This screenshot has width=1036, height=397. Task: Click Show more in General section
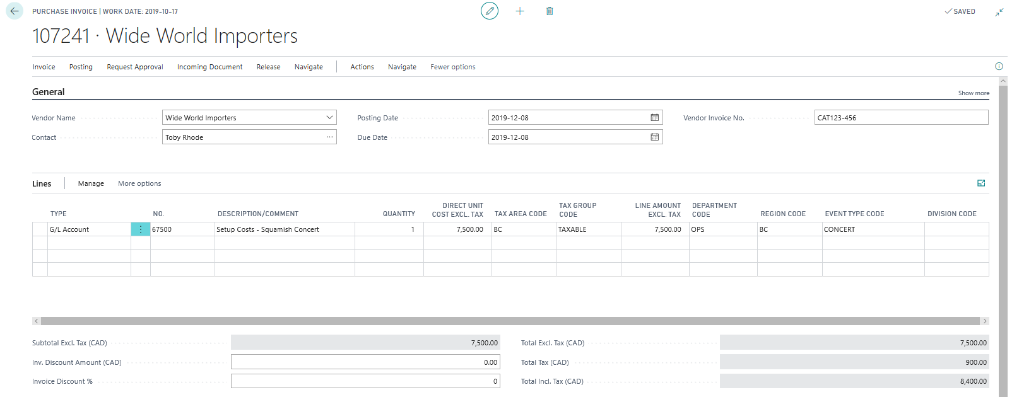click(x=973, y=93)
